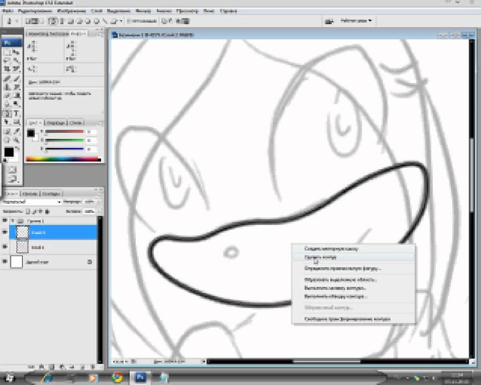
Task: Select the Zoom tool
Action: [16, 140]
